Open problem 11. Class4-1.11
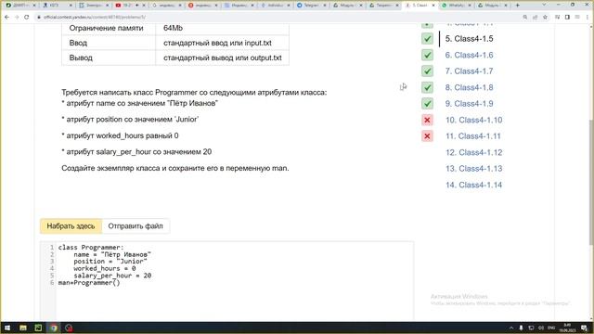 pos(473,136)
